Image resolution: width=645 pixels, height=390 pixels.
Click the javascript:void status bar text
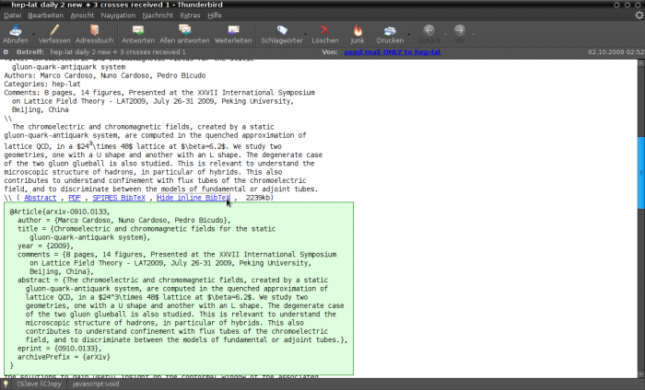pyautogui.click(x=96, y=384)
